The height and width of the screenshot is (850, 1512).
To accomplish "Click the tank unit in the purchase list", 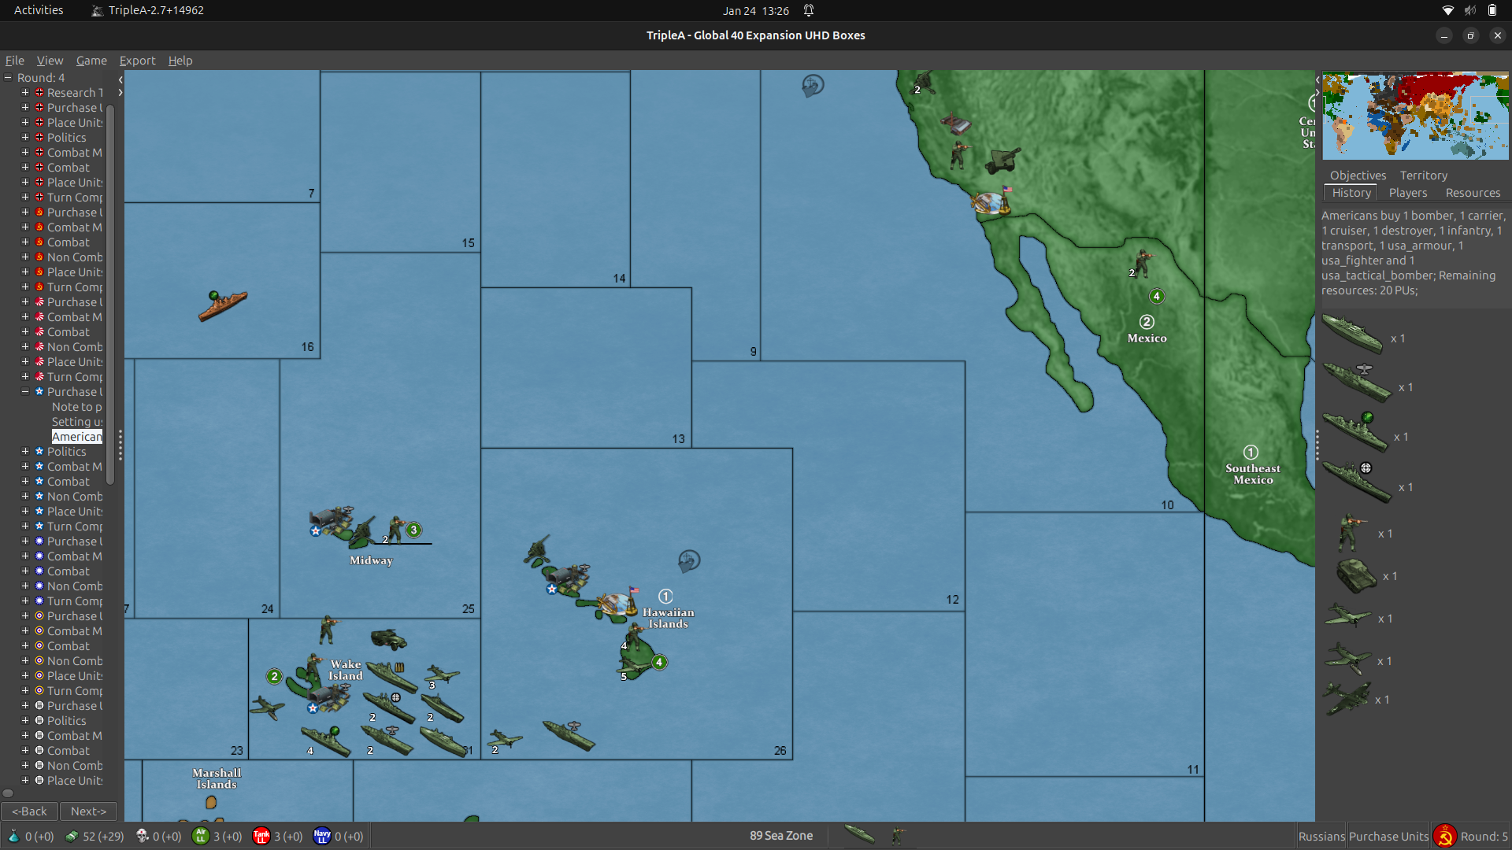I will pyautogui.click(x=1356, y=575).
